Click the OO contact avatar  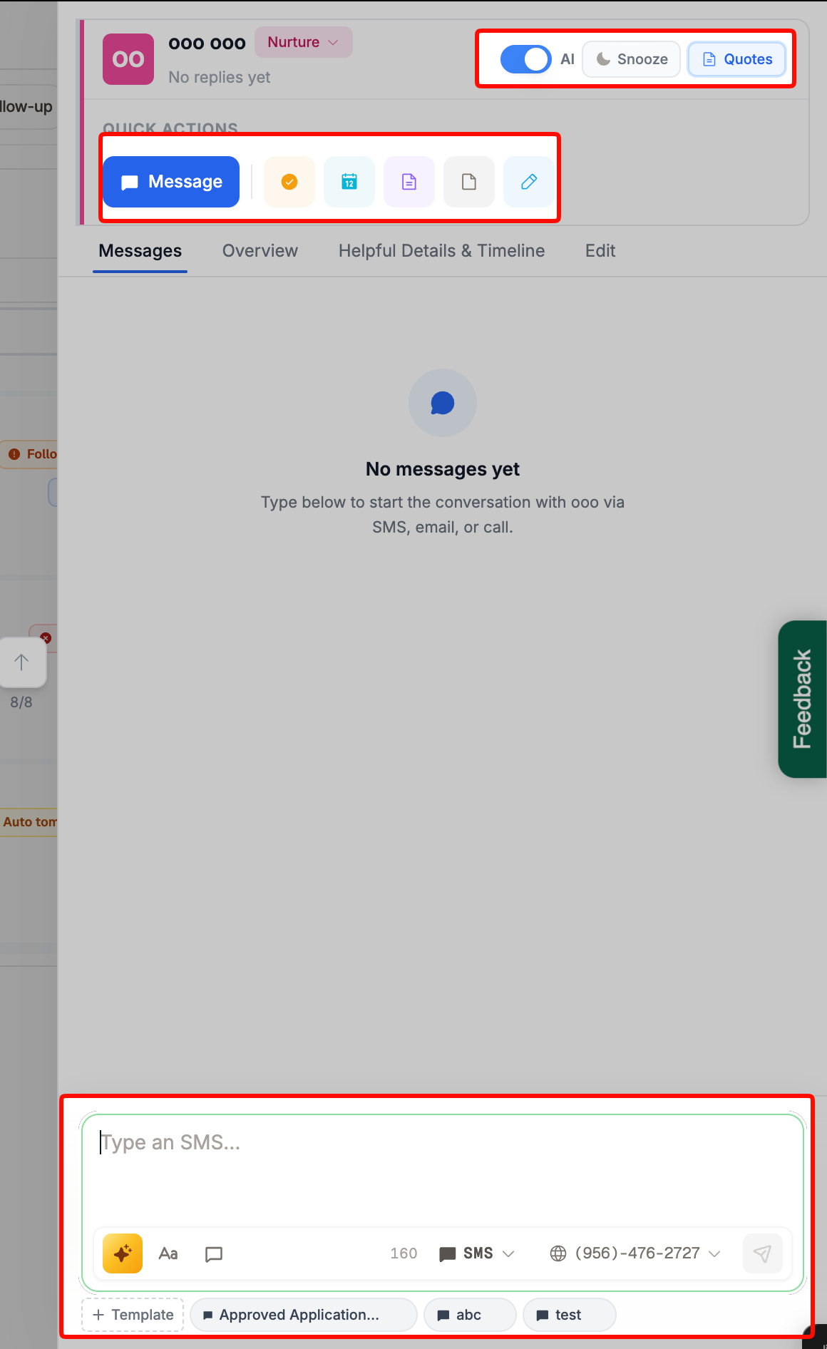tap(128, 59)
